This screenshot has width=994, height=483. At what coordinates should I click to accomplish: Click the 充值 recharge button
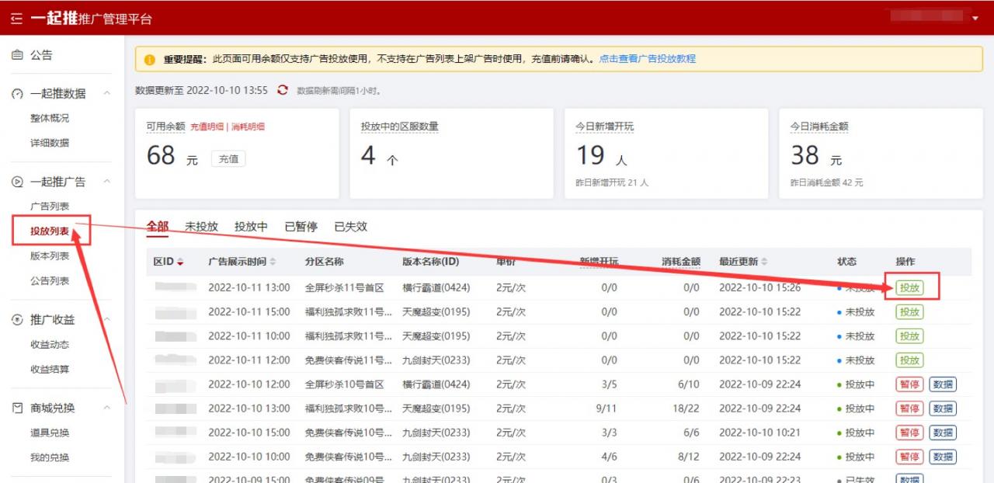point(228,158)
